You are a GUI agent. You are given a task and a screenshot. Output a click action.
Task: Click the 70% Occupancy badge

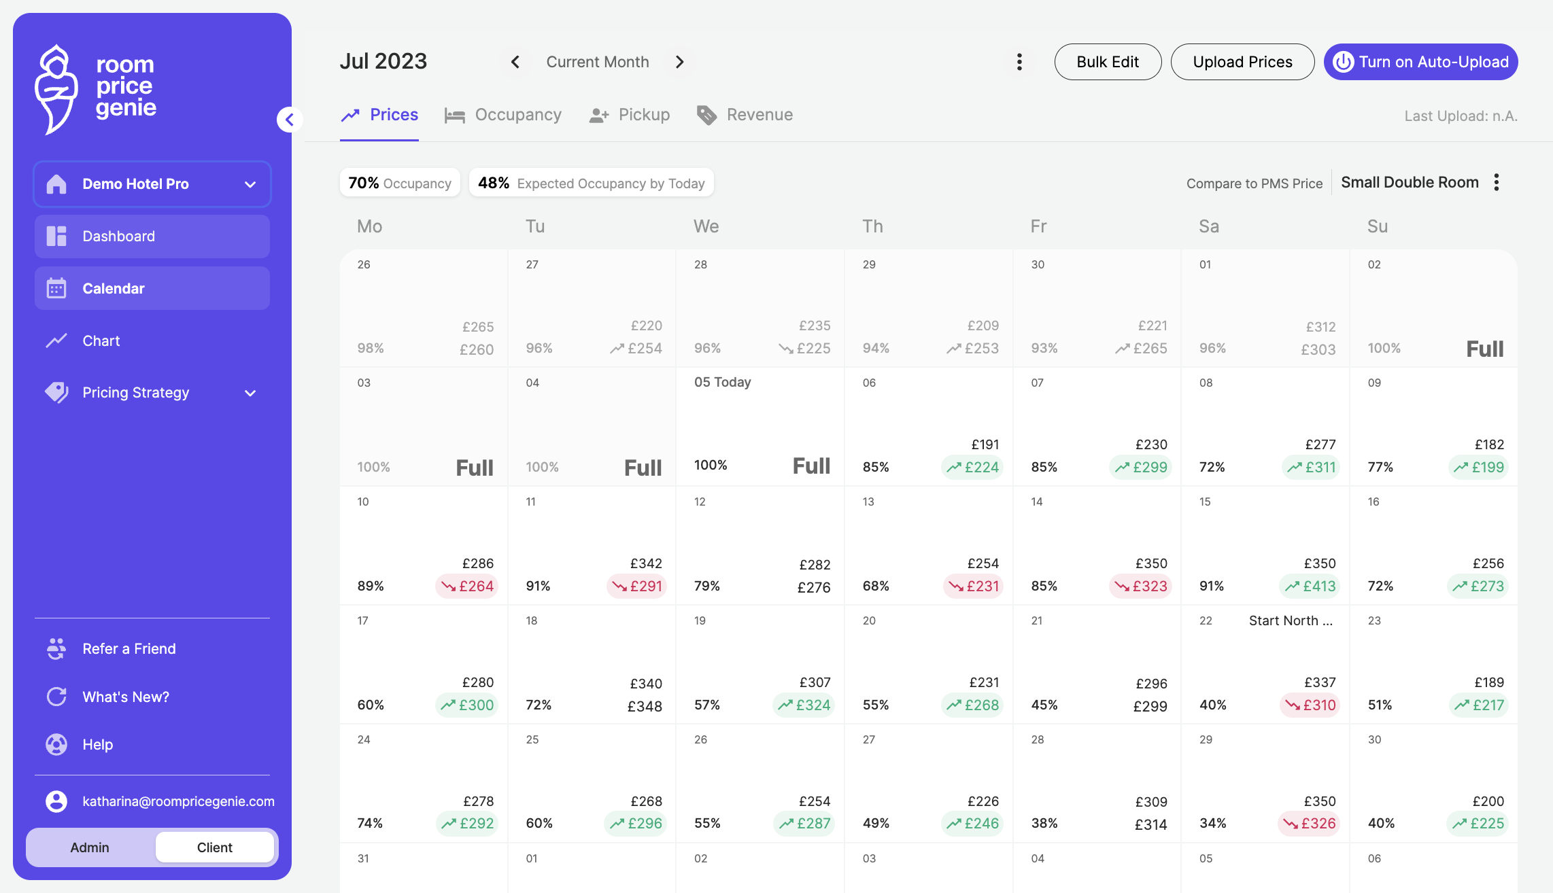coord(400,183)
